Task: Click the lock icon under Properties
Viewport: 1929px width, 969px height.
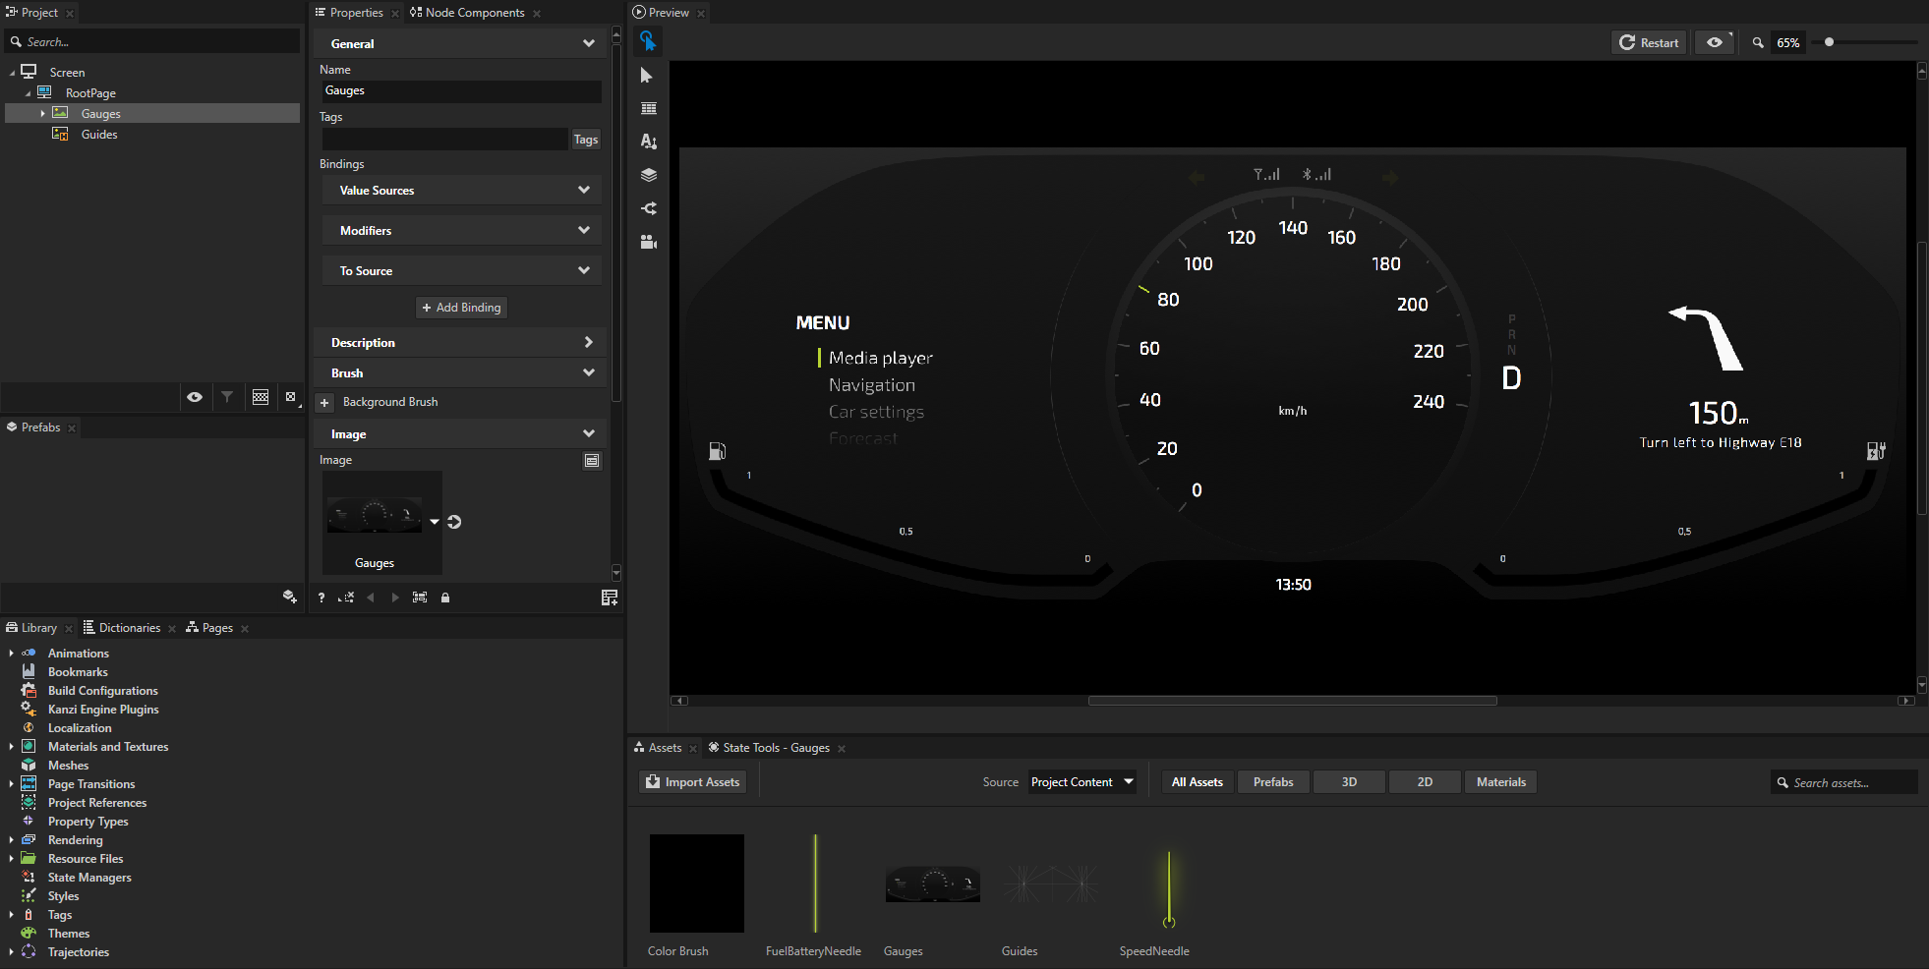Action: [445, 598]
